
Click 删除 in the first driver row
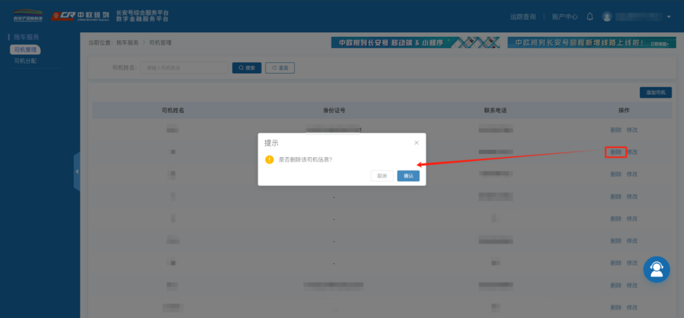pos(616,130)
